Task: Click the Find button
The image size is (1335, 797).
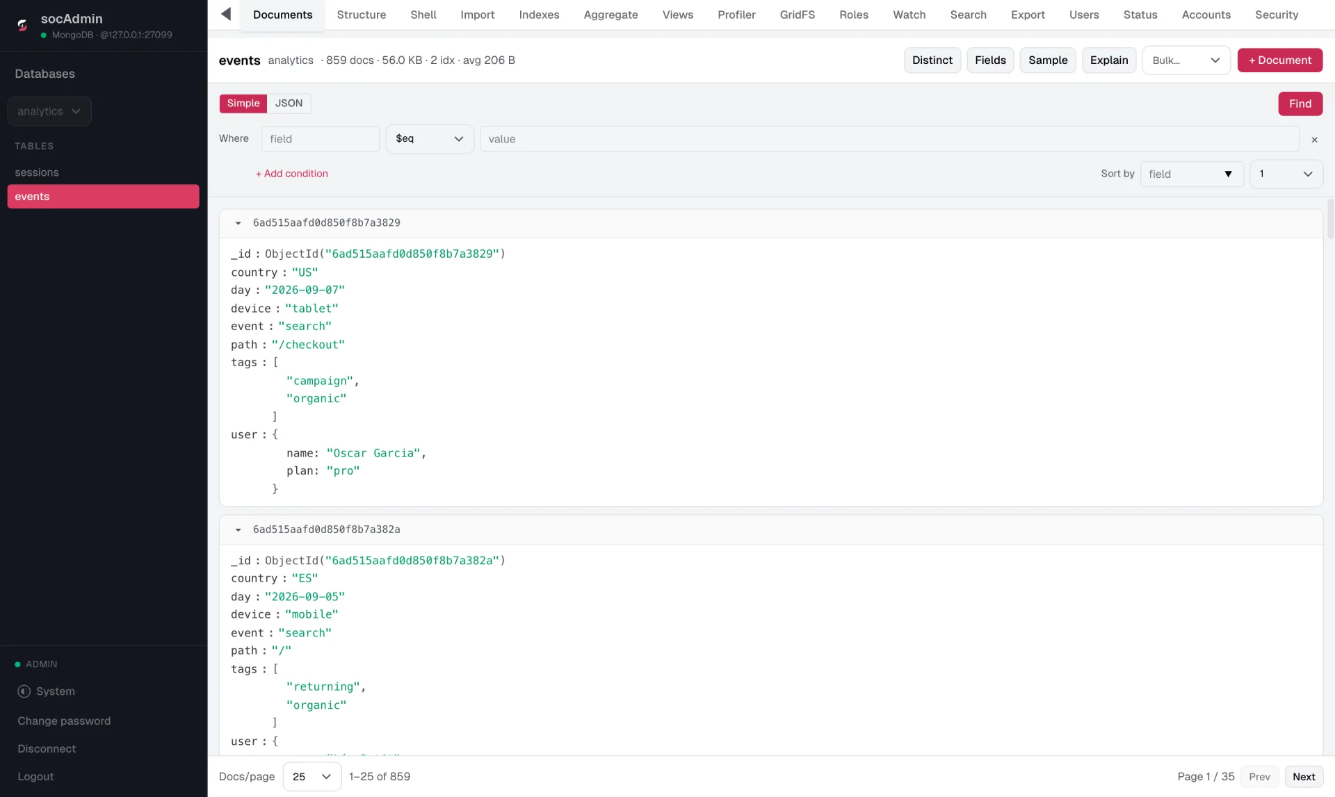Action: point(1300,104)
